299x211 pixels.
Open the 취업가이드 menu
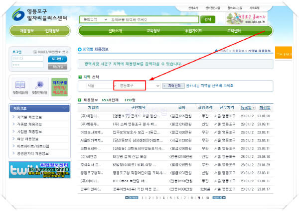pyautogui.click(x=193, y=31)
